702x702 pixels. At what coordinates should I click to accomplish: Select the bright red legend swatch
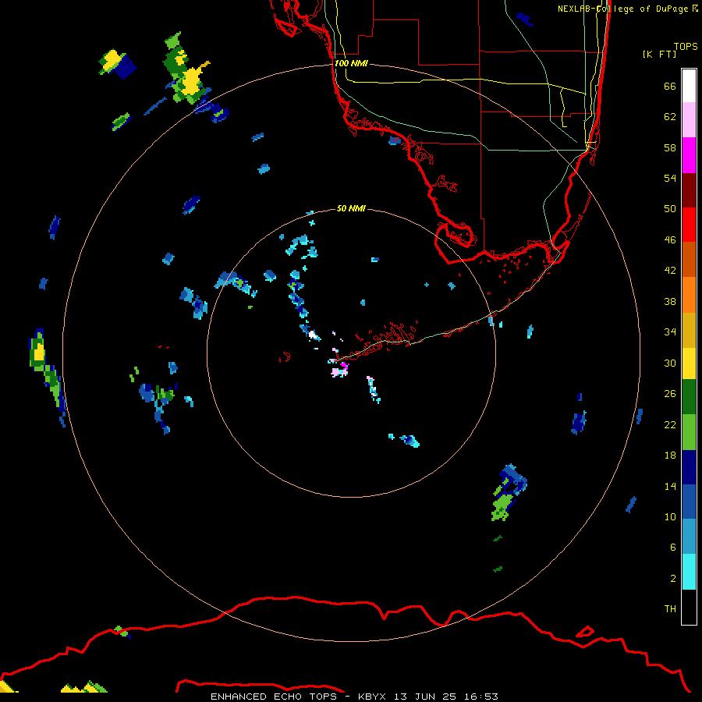click(689, 225)
